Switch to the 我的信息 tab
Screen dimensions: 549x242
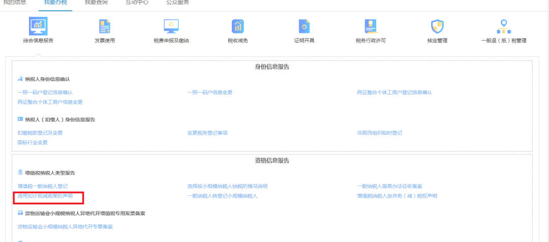(14, 3)
